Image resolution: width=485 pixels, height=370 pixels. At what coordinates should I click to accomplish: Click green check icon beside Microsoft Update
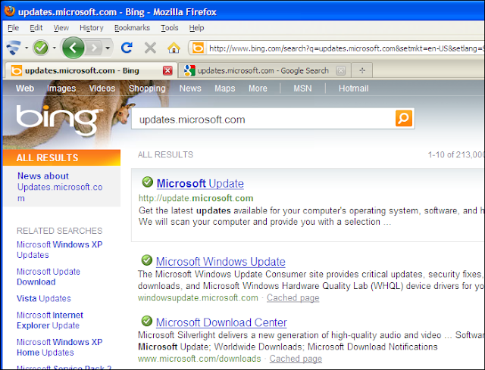click(x=148, y=182)
